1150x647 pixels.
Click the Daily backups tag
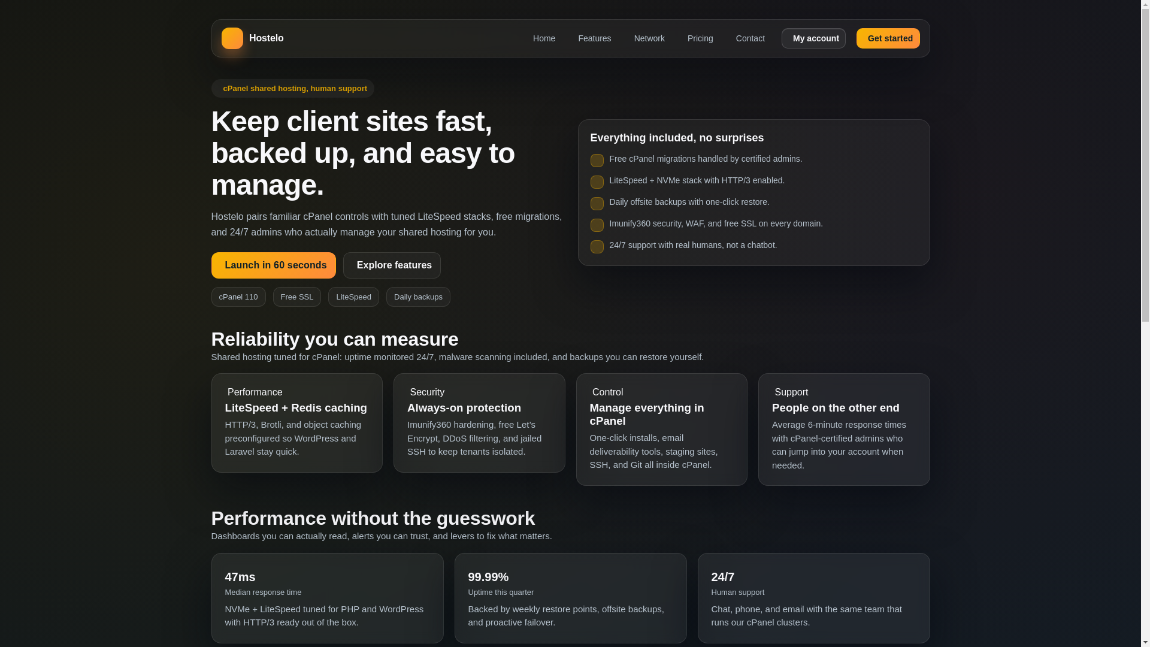[418, 297]
